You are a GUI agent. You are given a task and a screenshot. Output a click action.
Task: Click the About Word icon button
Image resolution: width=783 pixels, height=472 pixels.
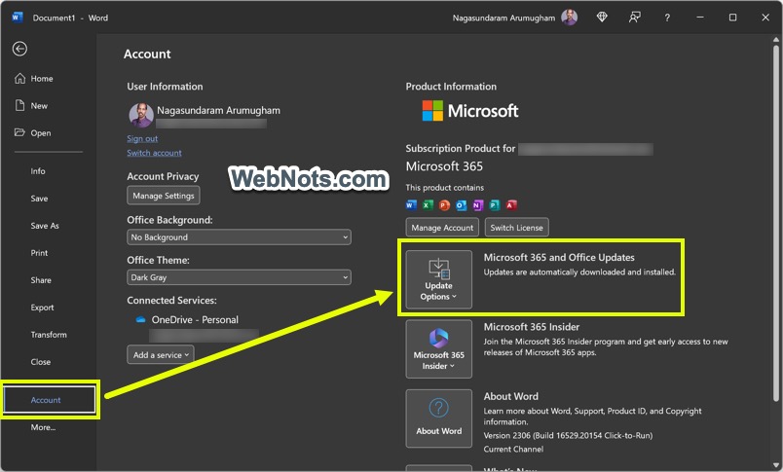tap(438, 418)
